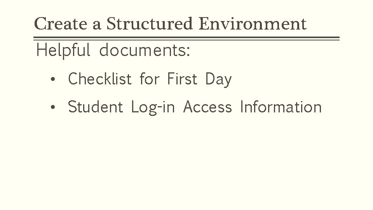The width and height of the screenshot is (373, 210).
Task: Open the 'Checklist' word link
Action: point(100,79)
